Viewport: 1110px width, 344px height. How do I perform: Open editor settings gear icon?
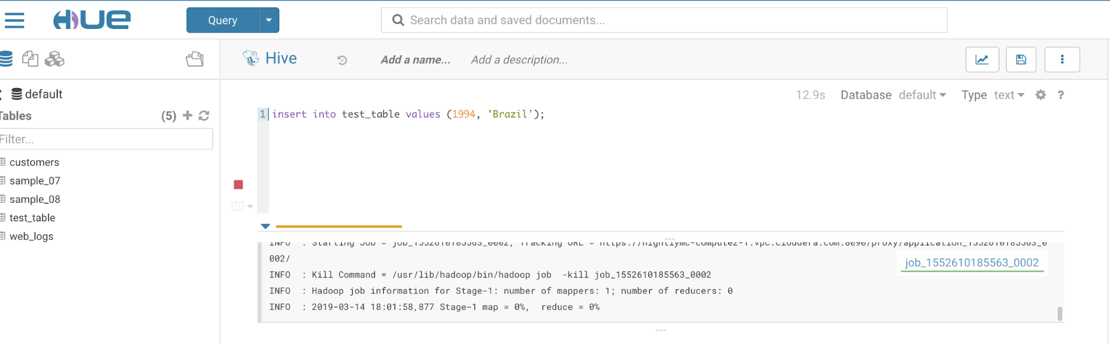(x=1041, y=95)
